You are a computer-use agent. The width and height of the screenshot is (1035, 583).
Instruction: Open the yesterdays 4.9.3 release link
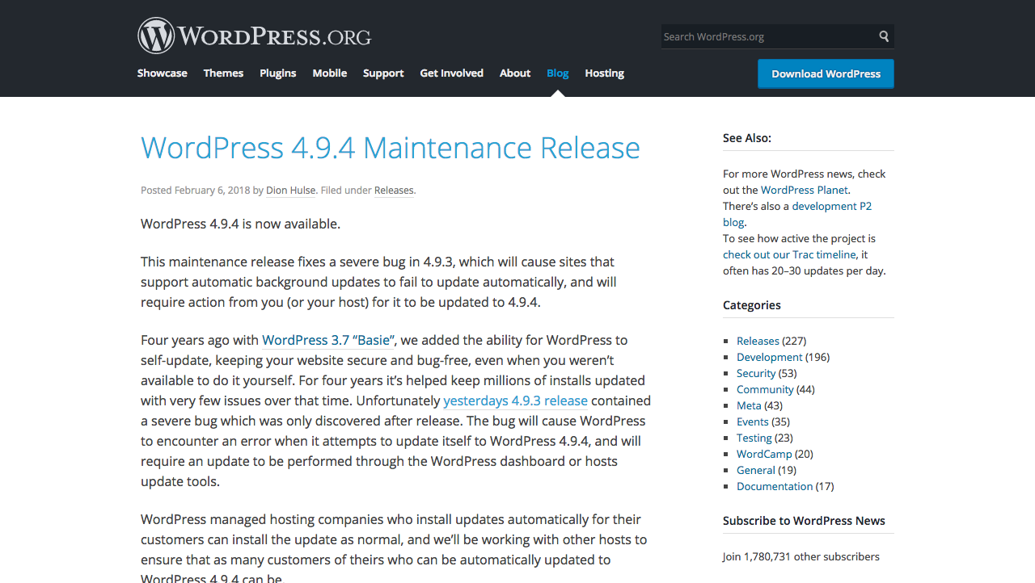pyautogui.click(x=515, y=401)
